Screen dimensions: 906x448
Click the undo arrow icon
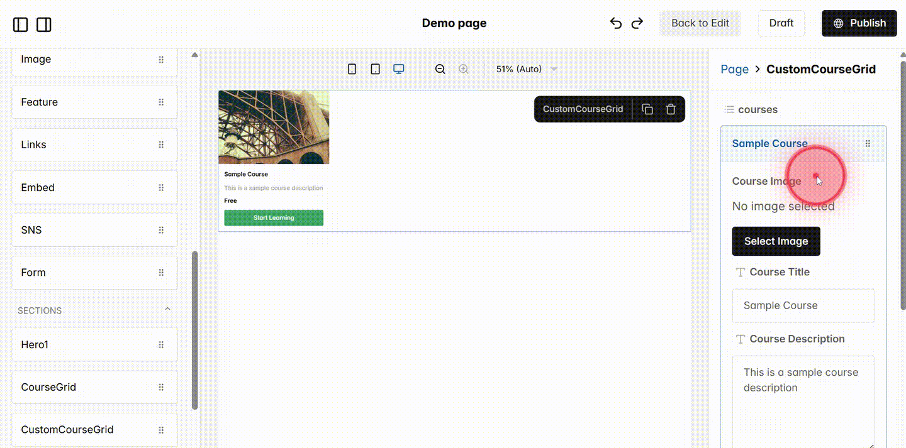click(x=615, y=23)
